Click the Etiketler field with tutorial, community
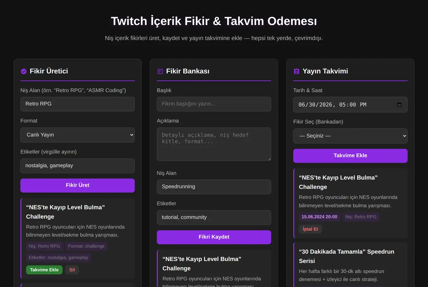Screen dimensions: 428x287 (214, 217)
